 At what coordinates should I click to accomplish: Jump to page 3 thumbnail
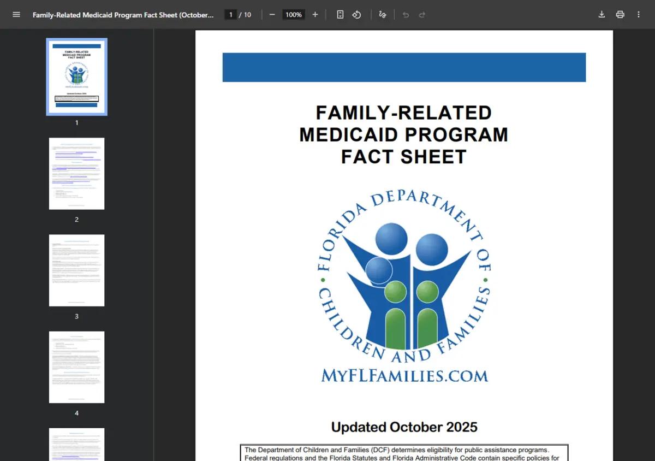click(x=76, y=270)
